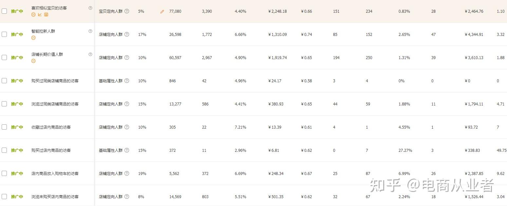Viewport: 507px width, 206px height.
Task: Click help icon beside 宝贝定向人群
Action: pyautogui.click(x=127, y=11)
